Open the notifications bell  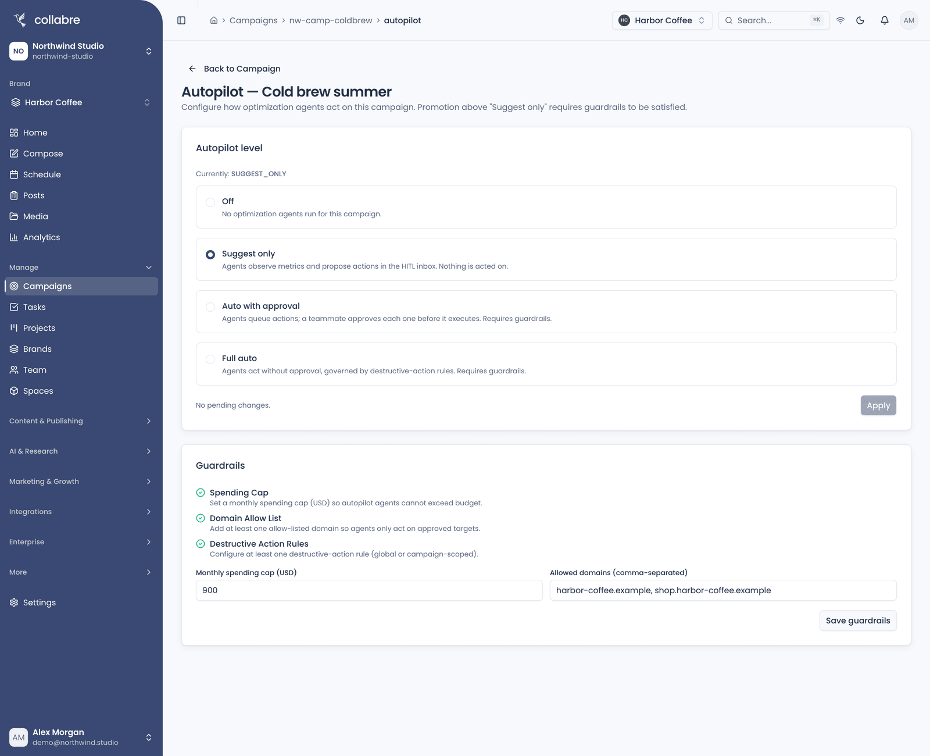[x=885, y=20]
